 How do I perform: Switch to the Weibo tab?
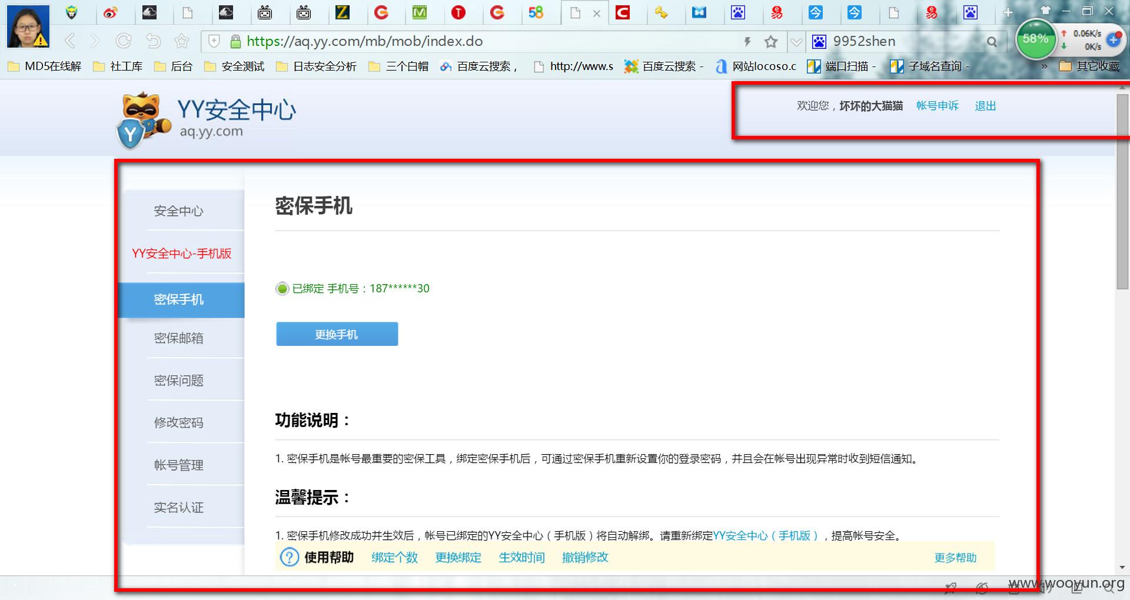click(x=111, y=12)
